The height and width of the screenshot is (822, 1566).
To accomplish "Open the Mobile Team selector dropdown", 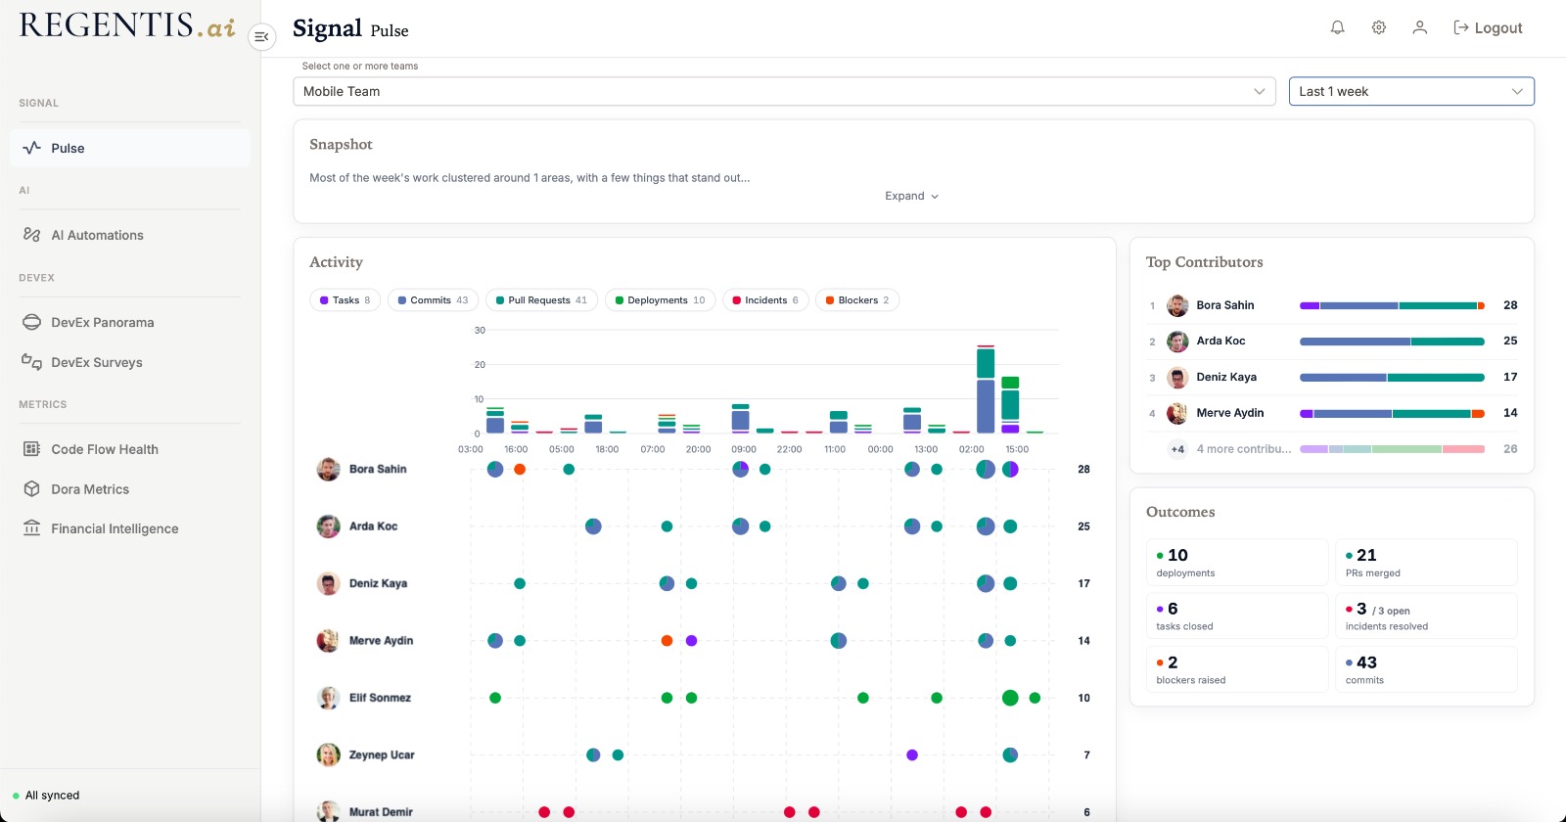I will tap(784, 91).
